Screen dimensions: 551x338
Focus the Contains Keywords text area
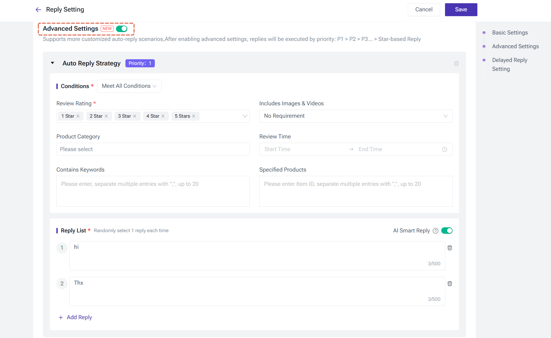pos(153,191)
